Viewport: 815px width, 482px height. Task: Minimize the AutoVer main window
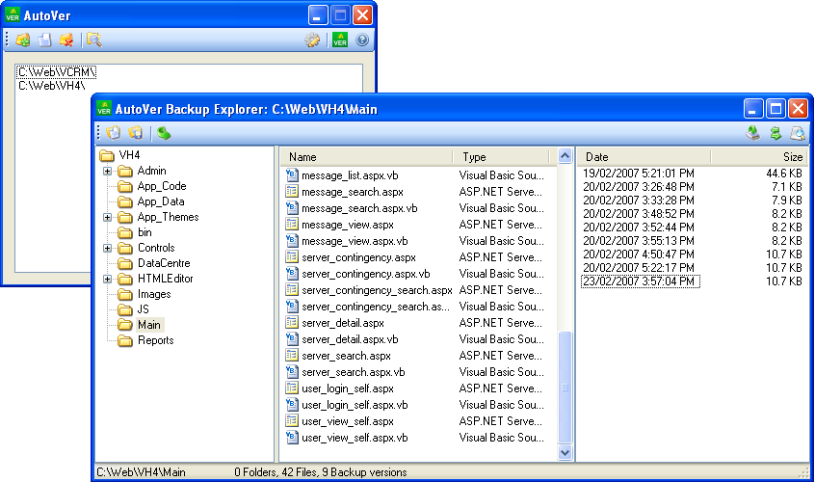click(x=318, y=15)
